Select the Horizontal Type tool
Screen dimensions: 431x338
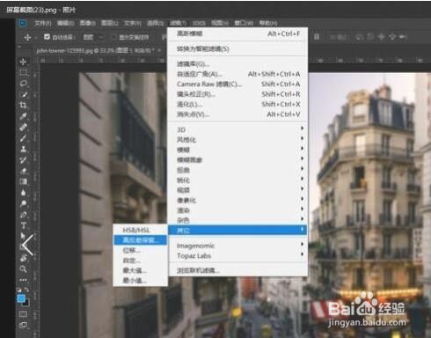point(23,225)
